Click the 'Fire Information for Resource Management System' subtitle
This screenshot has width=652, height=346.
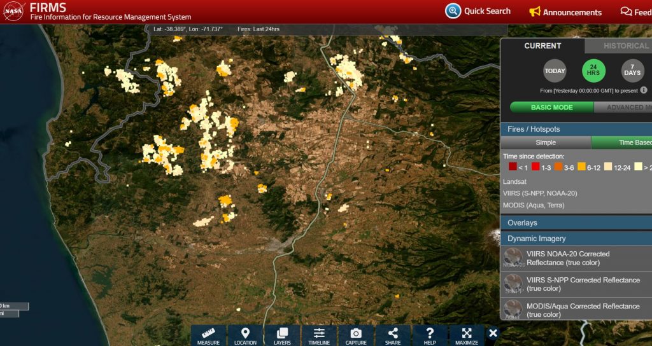[111, 17]
